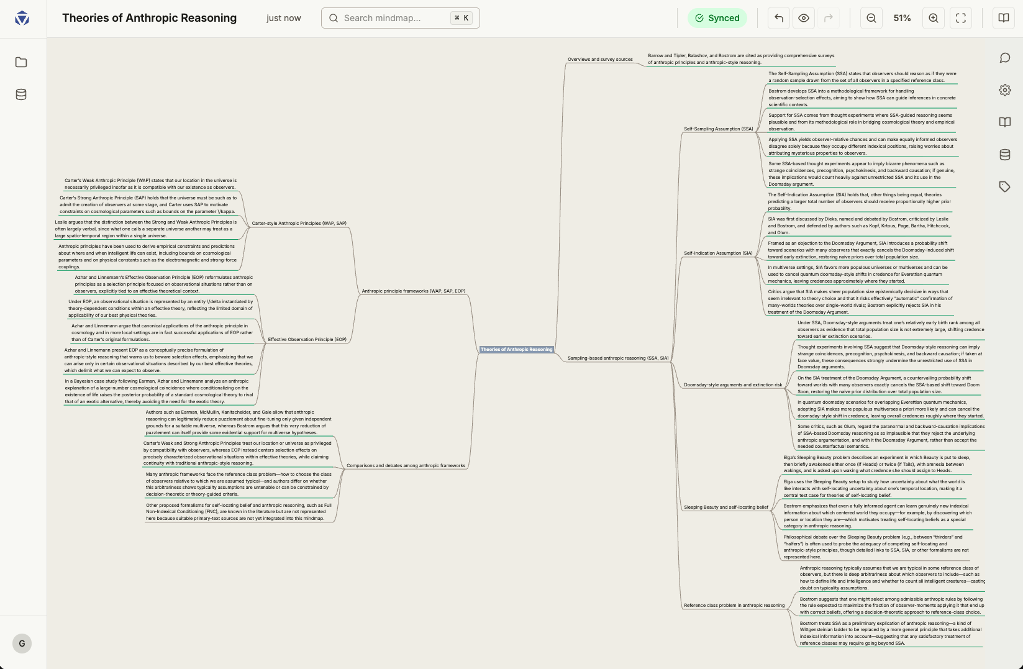
Task: Click the 'just now' timestamp
Action: click(x=284, y=18)
